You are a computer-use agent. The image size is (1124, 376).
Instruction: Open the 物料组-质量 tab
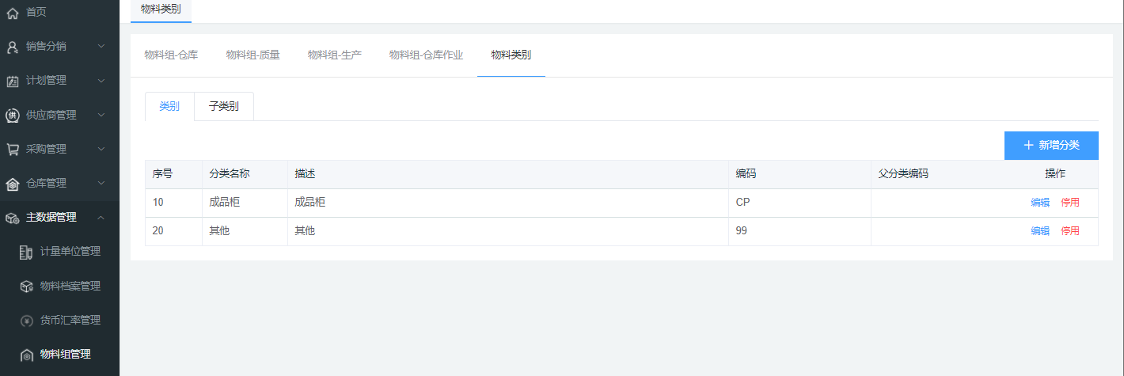(x=253, y=55)
